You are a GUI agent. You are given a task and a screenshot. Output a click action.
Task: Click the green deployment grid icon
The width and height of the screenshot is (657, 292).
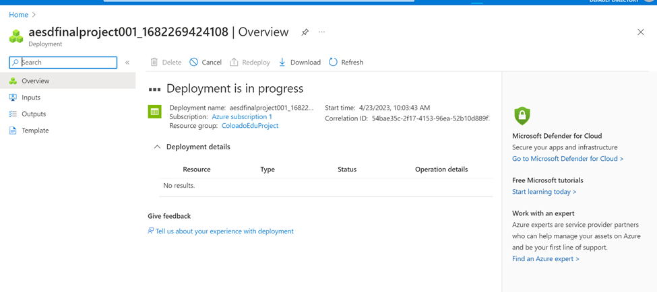154,112
